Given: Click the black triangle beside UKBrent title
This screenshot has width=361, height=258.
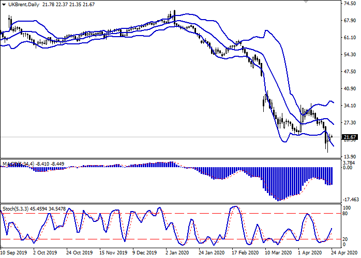Looking at the screenshot, I should tap(4, 5).
